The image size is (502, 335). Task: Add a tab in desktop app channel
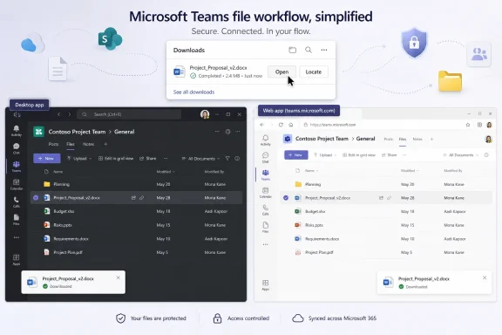[x=105, y=144]
